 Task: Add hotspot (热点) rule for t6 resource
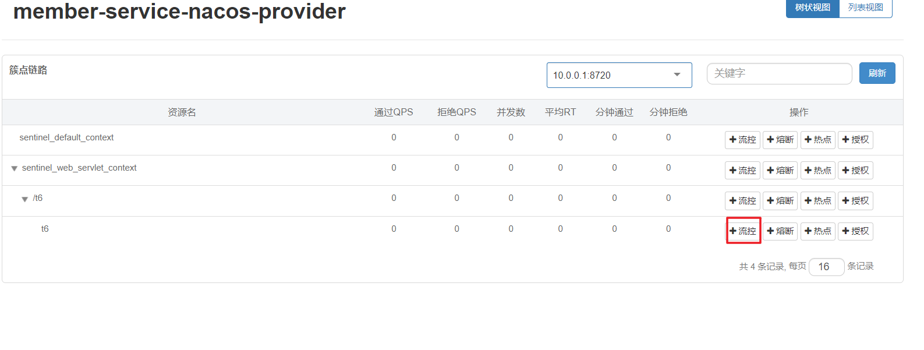(x=818, y=231)
